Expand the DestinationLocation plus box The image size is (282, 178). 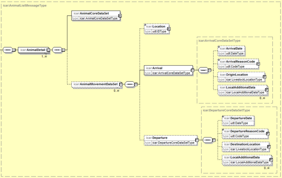click(x=269, y=147)
